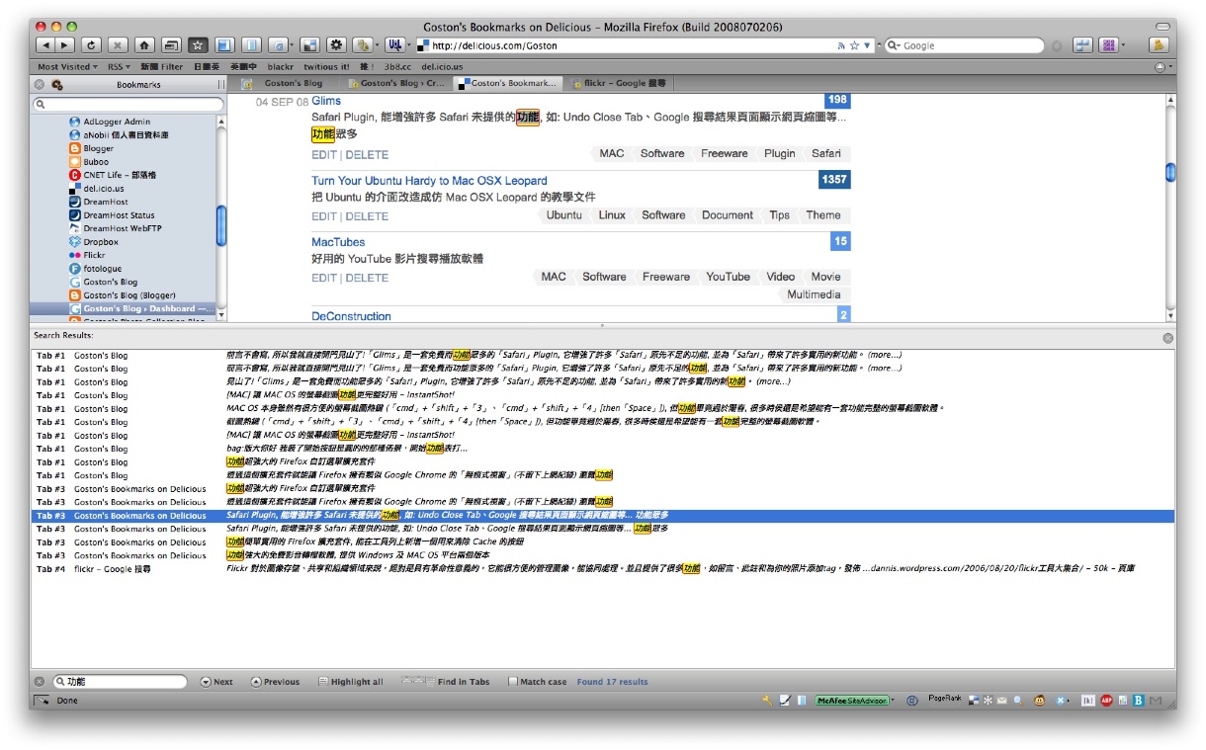Close the Bookmarks sidebar
Image resolution: width=1206 pixels, height=750 pixels.
tap(40, 85)
